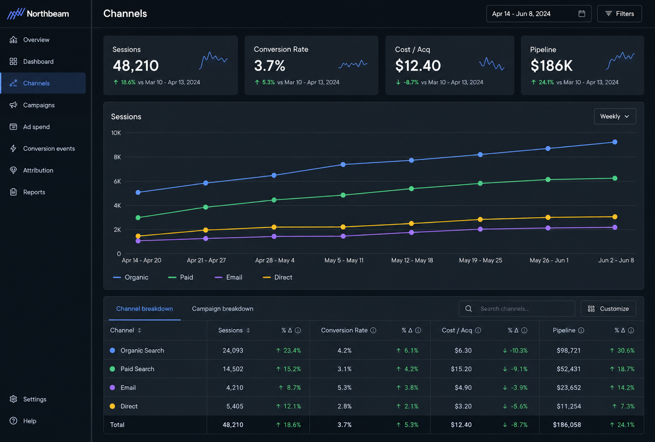
Task: Click info icon beside Pipeline header
Action: click(581, 330)
